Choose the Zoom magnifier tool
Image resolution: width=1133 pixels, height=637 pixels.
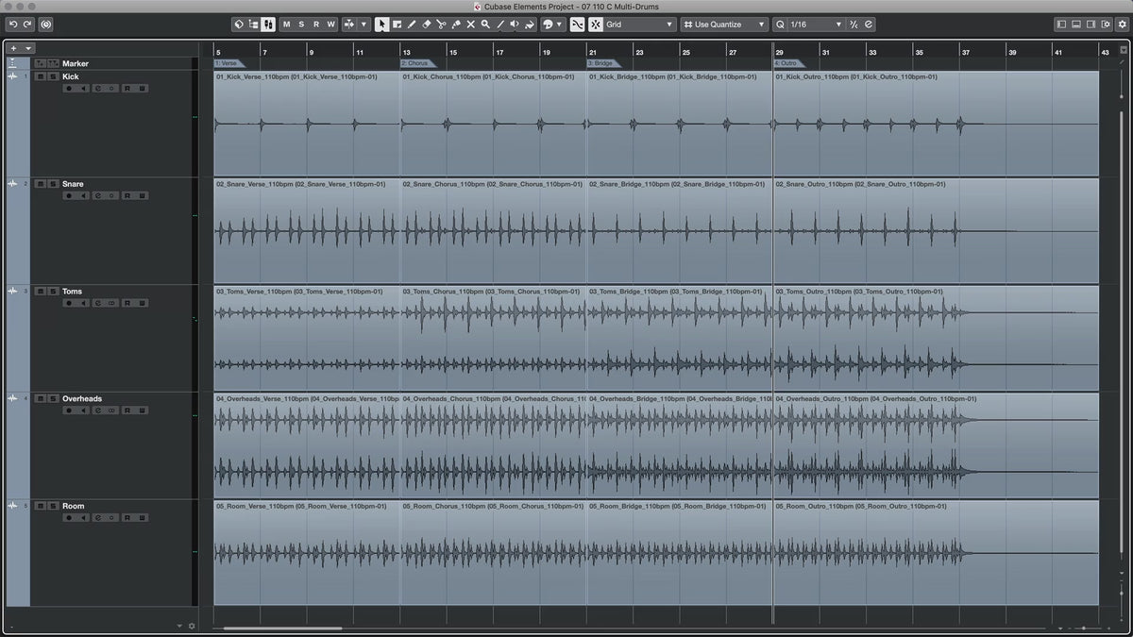[485, 25]
